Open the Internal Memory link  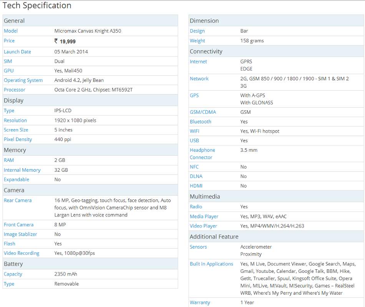tap(22, 170)
